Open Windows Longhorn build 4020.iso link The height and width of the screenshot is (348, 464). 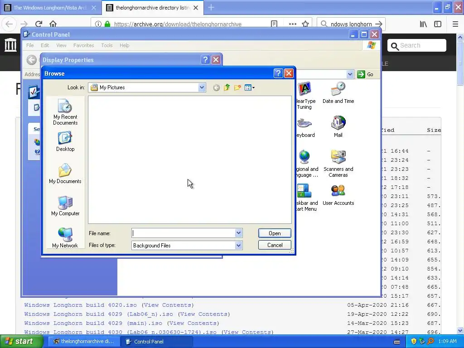tap(81, 305)
